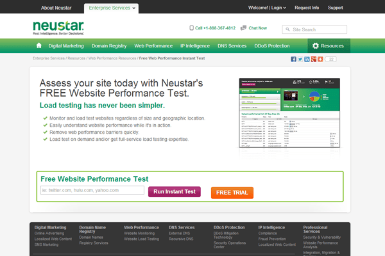Click footer External DNS link
The width and height of the screenshot is (385, 256).
tap(179, 233)
